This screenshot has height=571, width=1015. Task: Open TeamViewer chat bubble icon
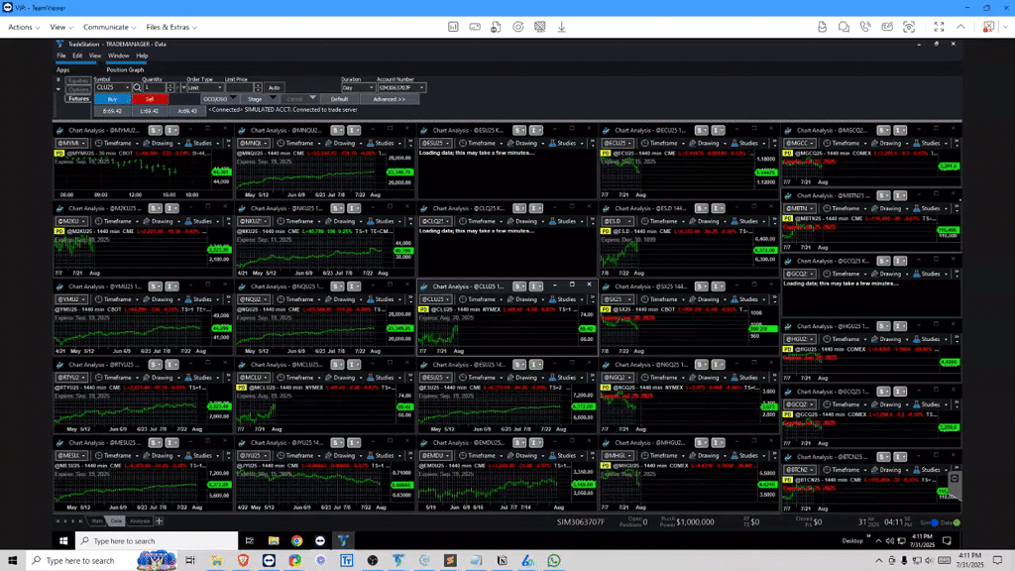(x=844, y=27)
